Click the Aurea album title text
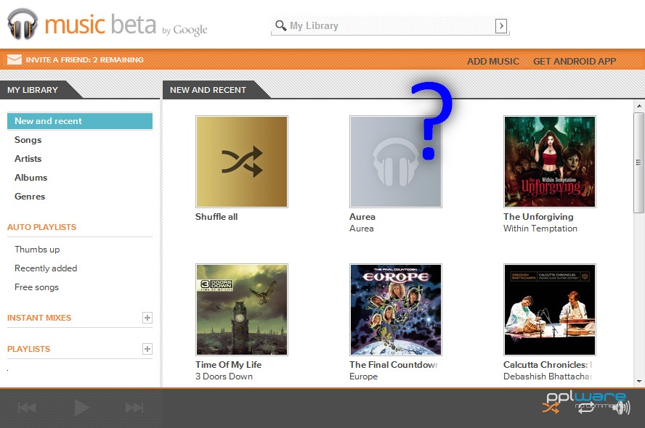 click(x=362, y=216)
